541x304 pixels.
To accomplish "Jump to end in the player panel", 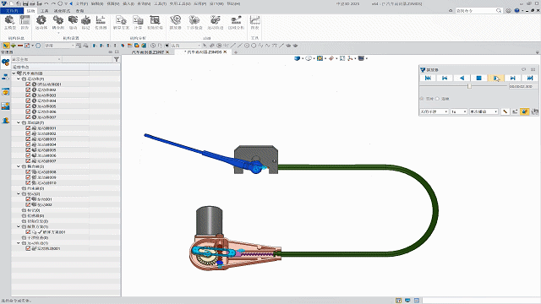I will click(x=530, y=79).
